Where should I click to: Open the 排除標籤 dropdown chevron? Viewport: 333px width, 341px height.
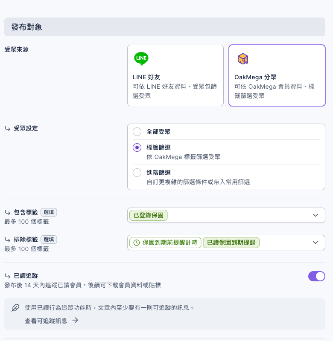(315, 243)
